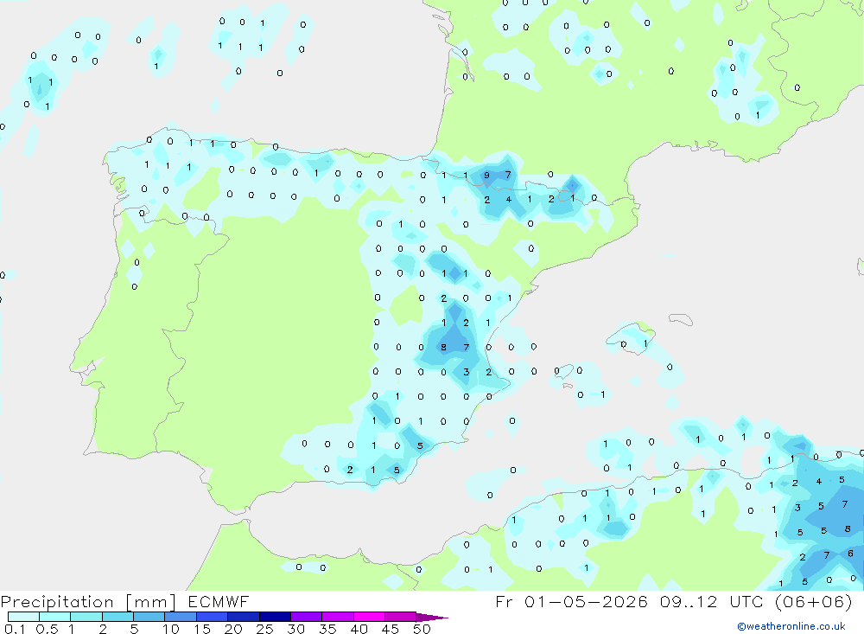The image size is (864, 634).
Task: Click the '0.1' legend scale label
Action: click(x=15, y=629)
